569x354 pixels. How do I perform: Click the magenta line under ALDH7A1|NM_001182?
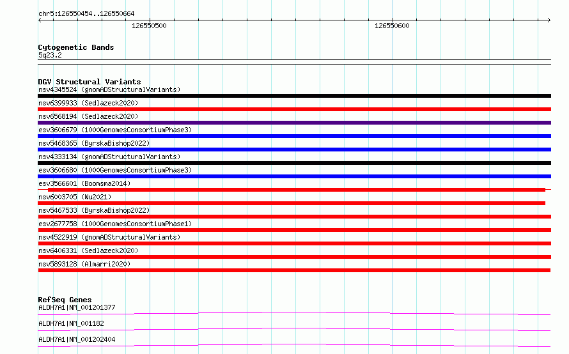click(294, 329)
